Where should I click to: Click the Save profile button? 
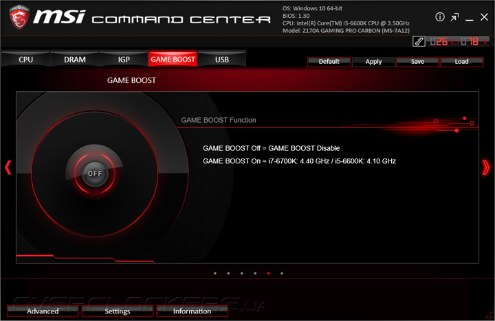pos(418,62)
